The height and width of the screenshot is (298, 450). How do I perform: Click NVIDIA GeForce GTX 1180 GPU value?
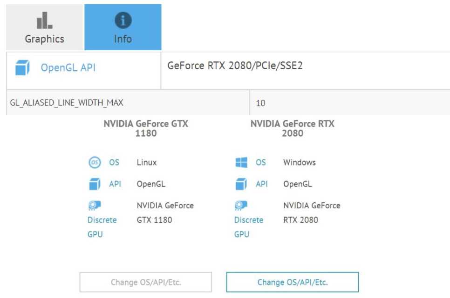[165, 212]
